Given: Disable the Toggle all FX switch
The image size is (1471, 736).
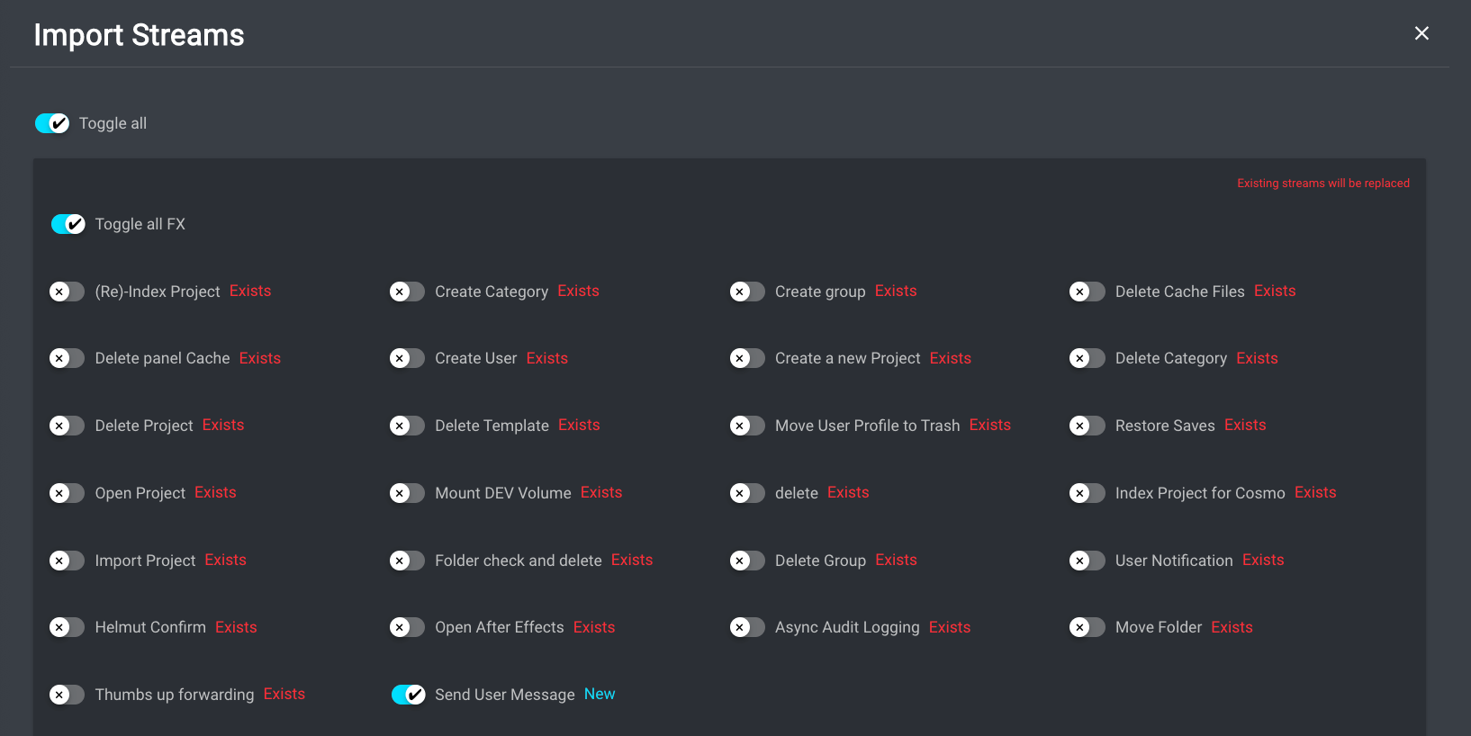Looking at the screenshot, I should (x=68, y=224).
